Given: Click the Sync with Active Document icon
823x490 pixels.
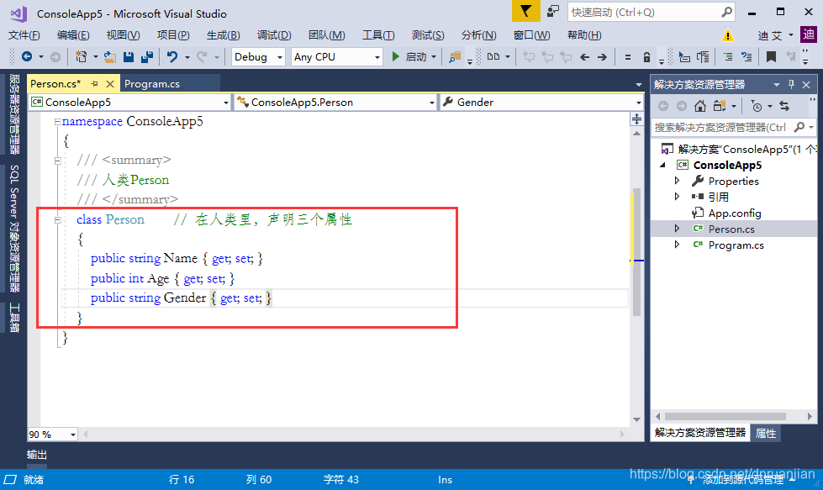Looking at the screenshot, I should [784, 106].
